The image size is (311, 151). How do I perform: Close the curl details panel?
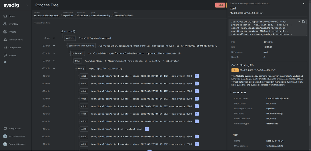304,3
